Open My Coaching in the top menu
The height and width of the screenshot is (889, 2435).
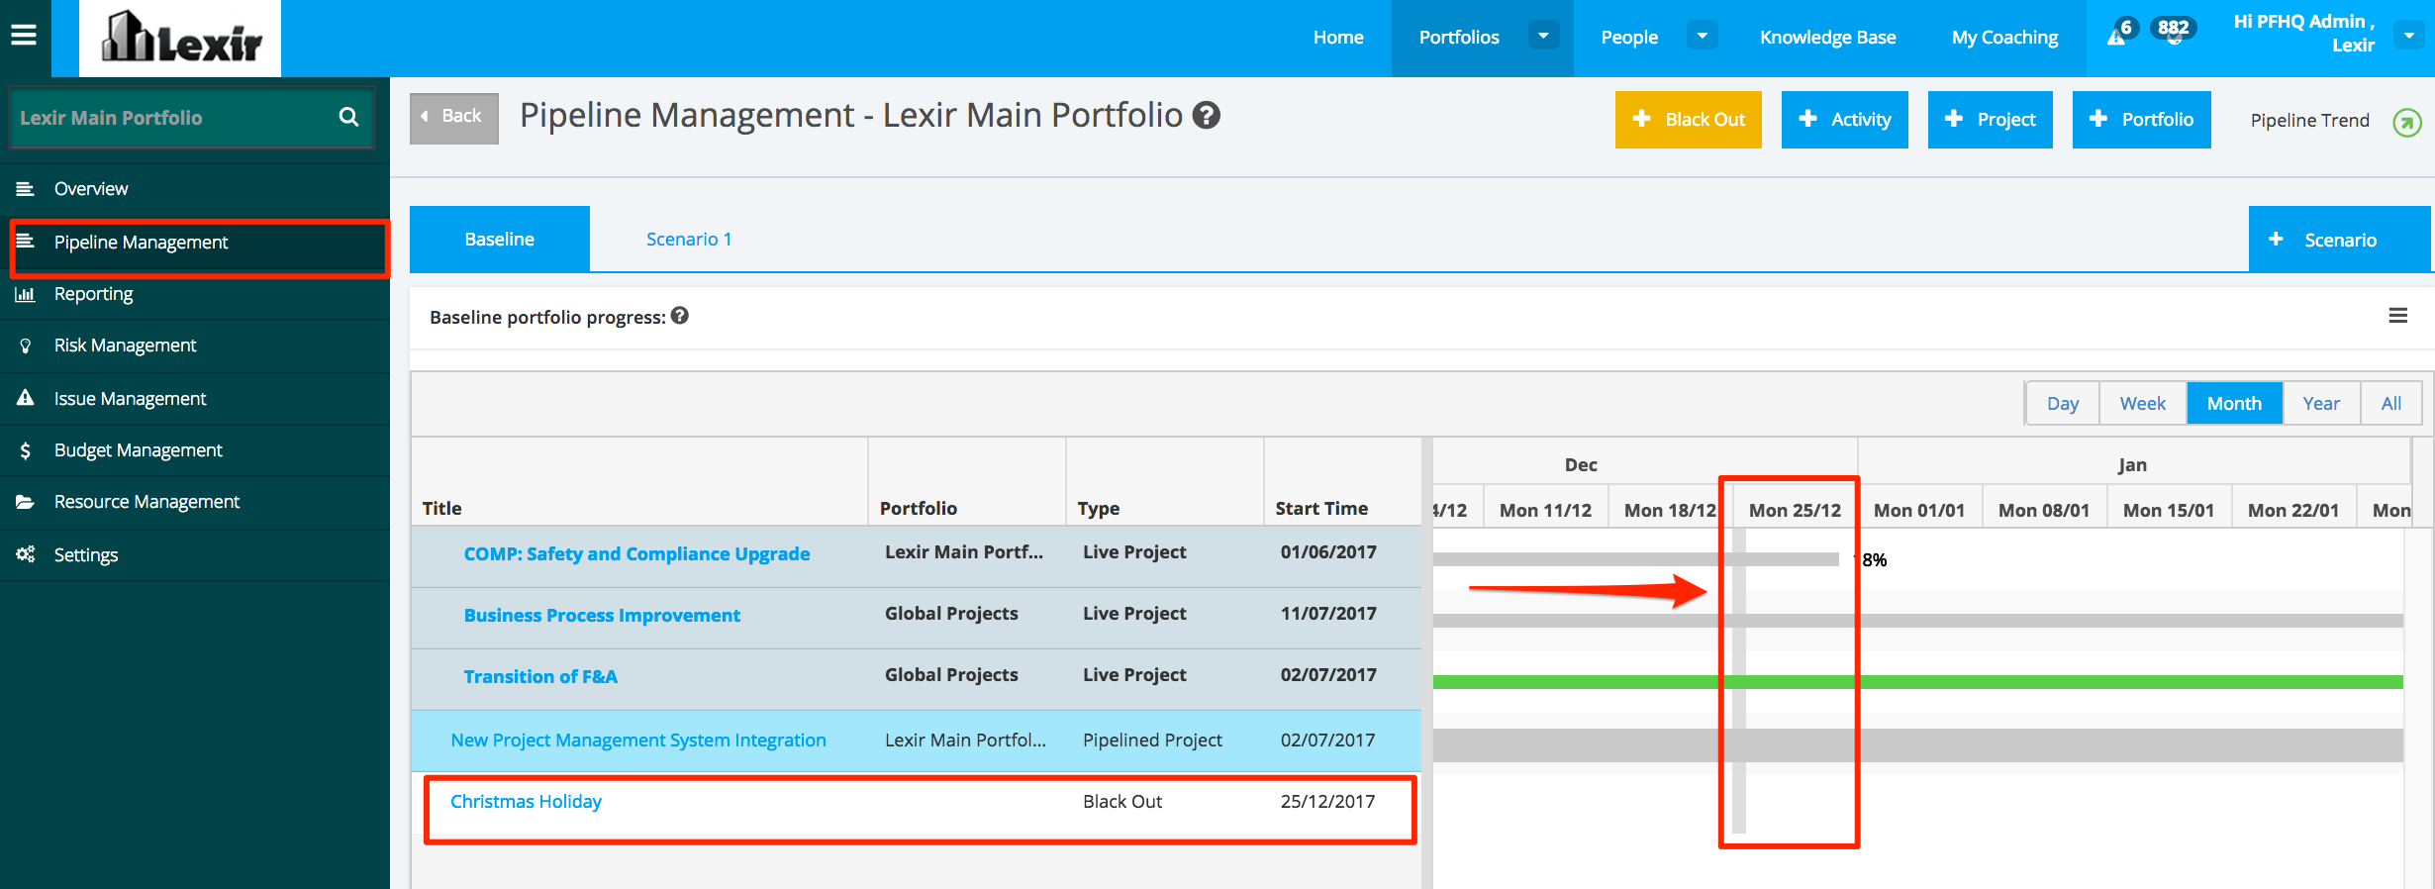[x=2004, y=38]
